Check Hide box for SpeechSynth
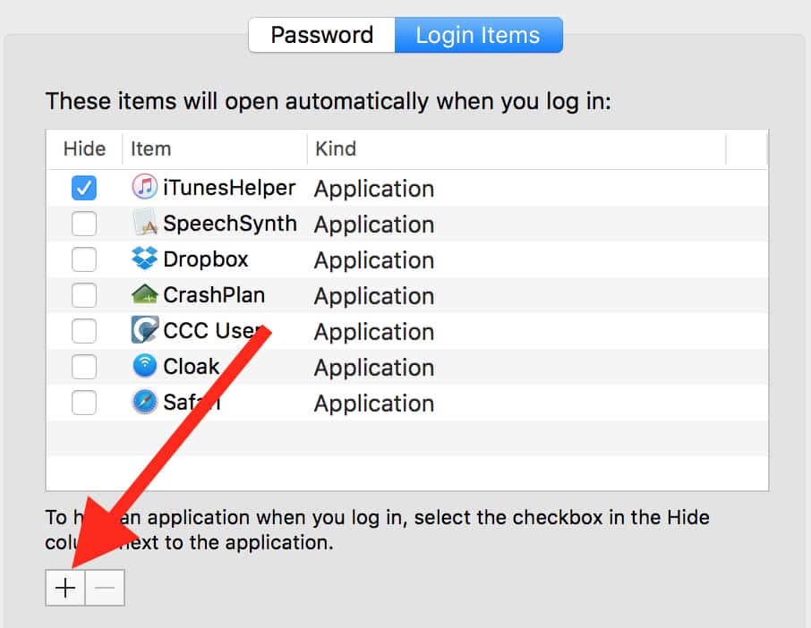 click(84, 224)
